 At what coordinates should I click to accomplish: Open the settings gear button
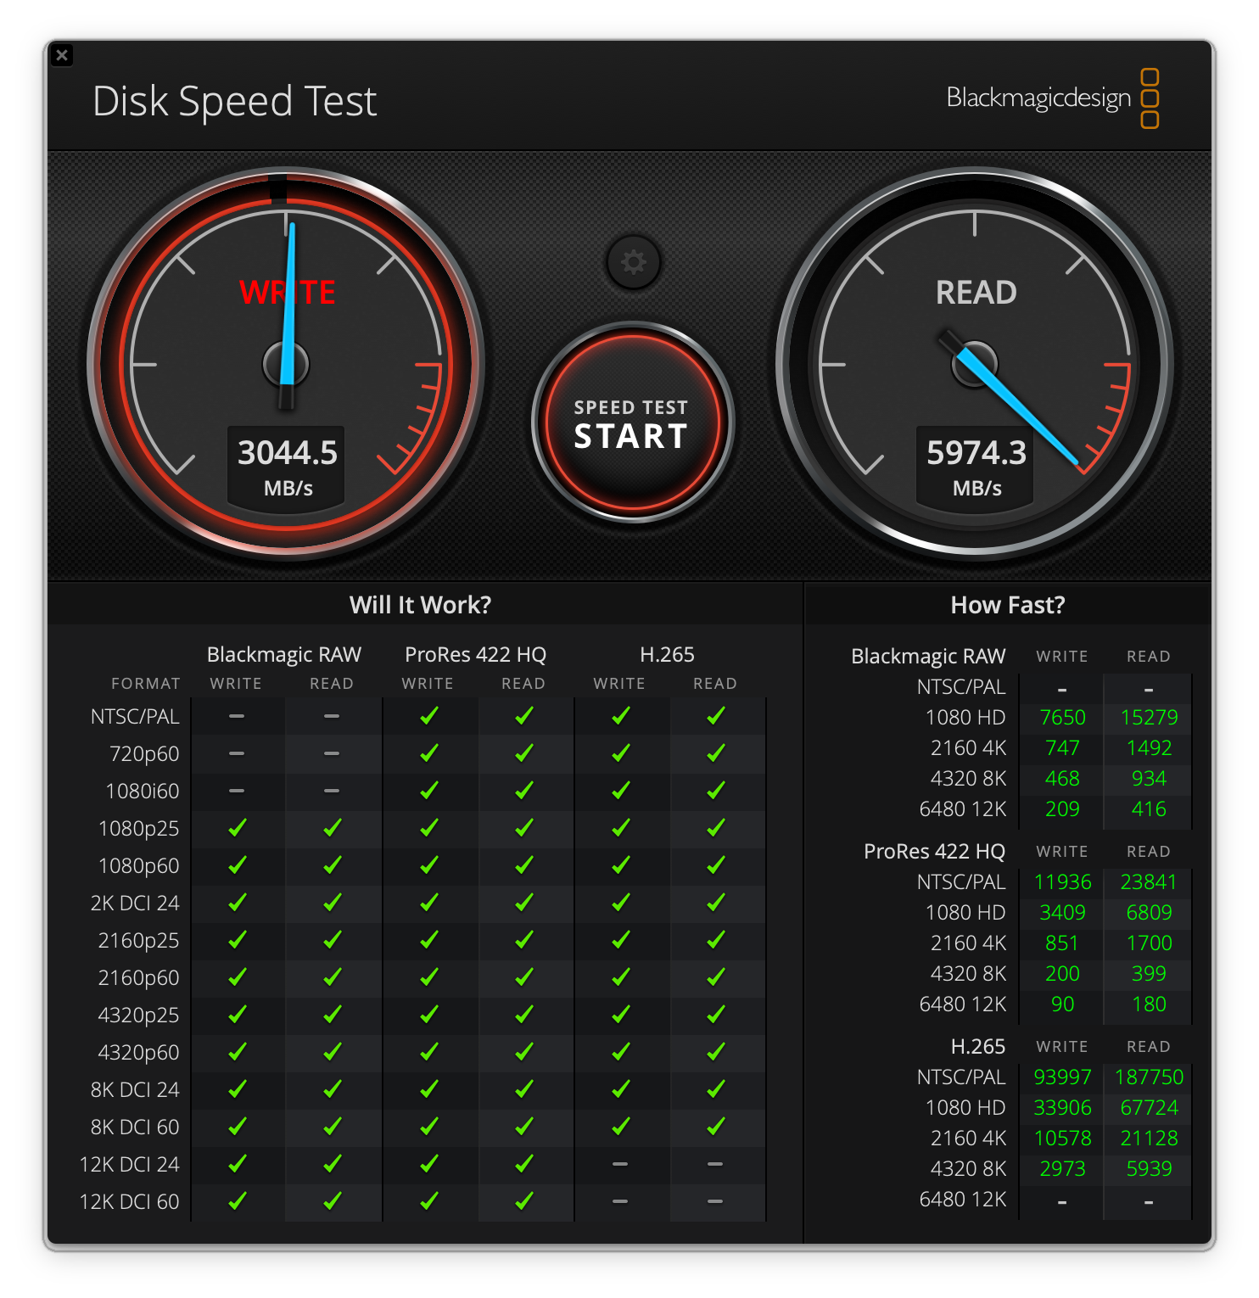[633, 262]
